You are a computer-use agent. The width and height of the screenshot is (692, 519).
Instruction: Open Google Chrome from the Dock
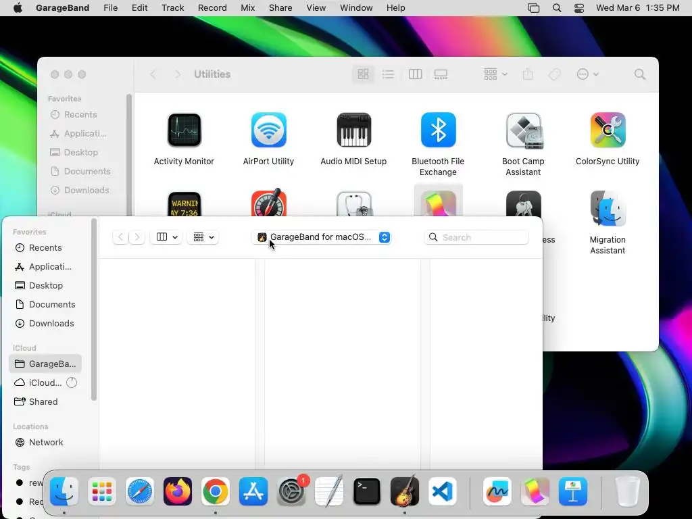[216, 492]
